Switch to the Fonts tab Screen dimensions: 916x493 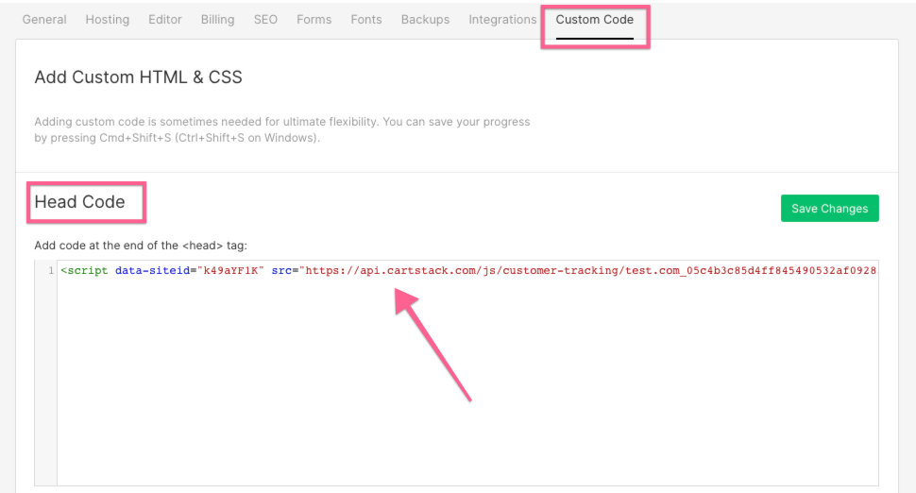(x=366, y=19)
